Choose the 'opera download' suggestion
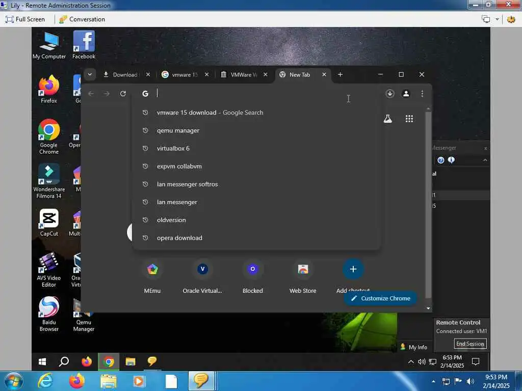522x391 pixels. 256,238
